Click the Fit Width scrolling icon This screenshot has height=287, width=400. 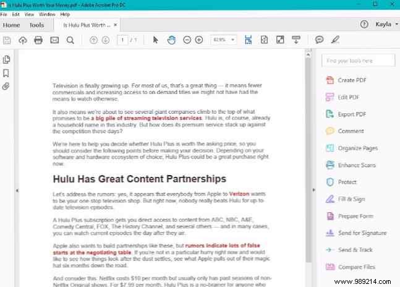tap(248, 40)
